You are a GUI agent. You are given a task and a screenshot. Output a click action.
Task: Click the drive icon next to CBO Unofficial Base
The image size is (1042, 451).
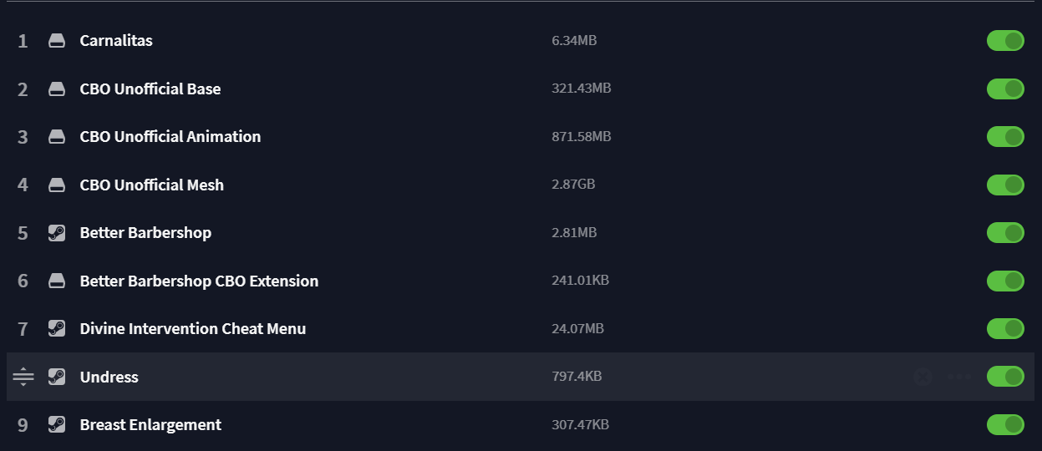pos(57,89)
